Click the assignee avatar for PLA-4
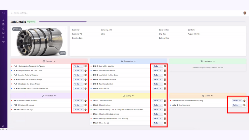This screenshot has height=140, width=249. 85,80
